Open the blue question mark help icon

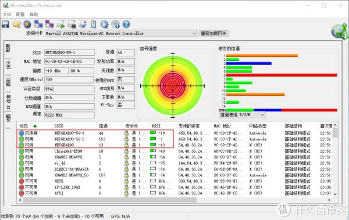(x=126, y=24)
